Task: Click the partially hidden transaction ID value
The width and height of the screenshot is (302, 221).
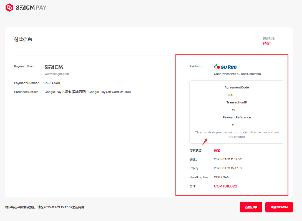Action: click(x=235, y=110)
